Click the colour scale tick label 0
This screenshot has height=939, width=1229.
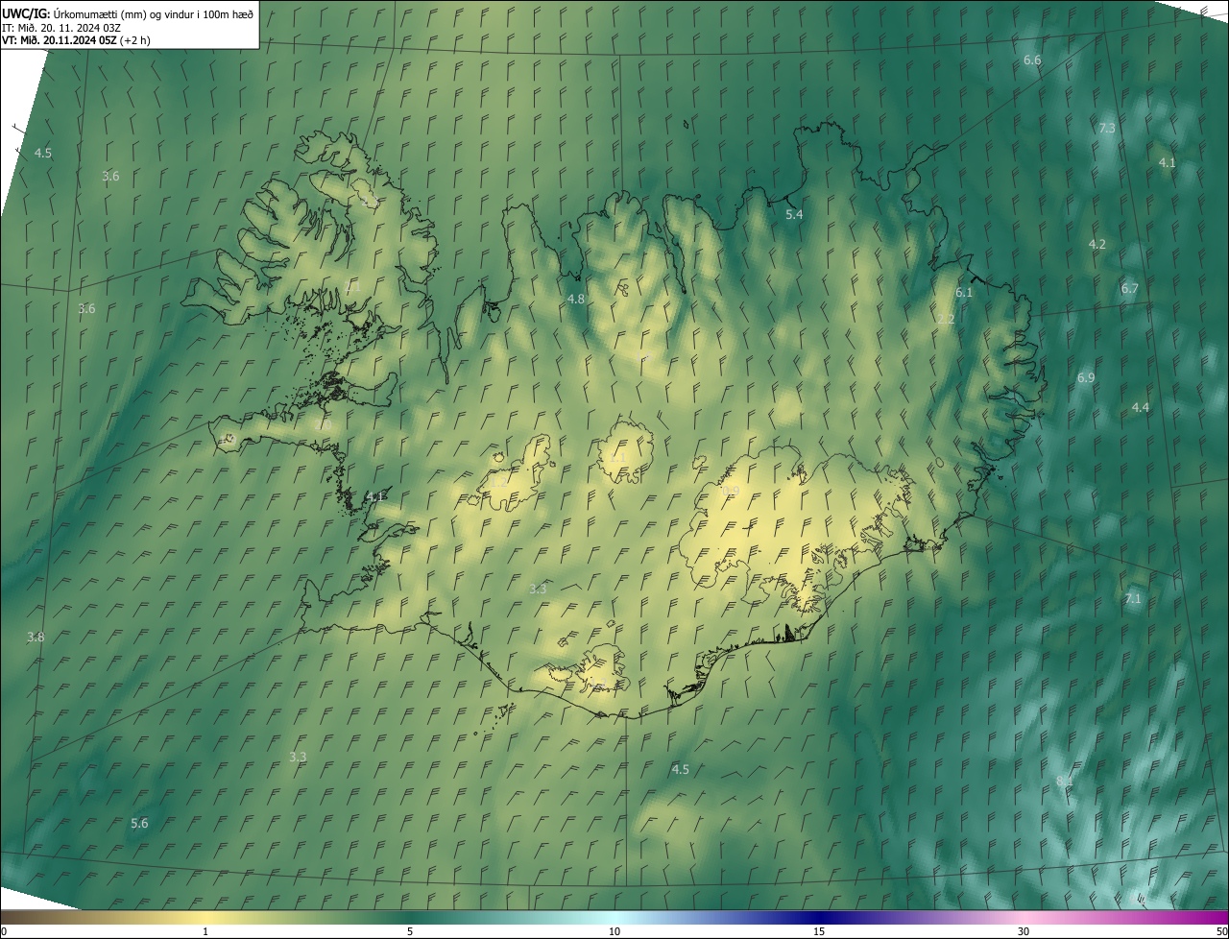point(4,931)
